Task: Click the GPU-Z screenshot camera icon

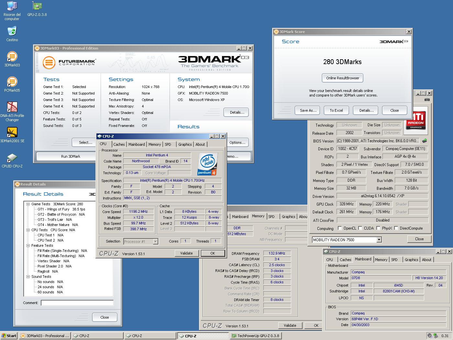Action: click(x=427, y=100)
